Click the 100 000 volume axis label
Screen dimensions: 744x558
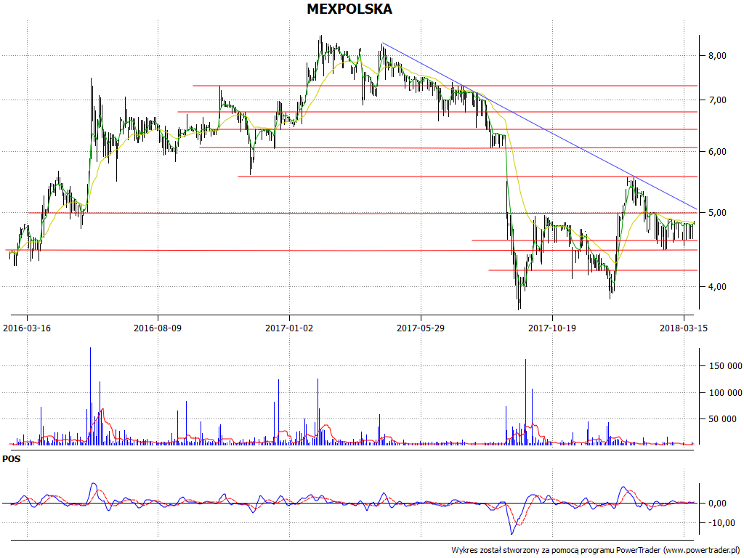(726, 392)
